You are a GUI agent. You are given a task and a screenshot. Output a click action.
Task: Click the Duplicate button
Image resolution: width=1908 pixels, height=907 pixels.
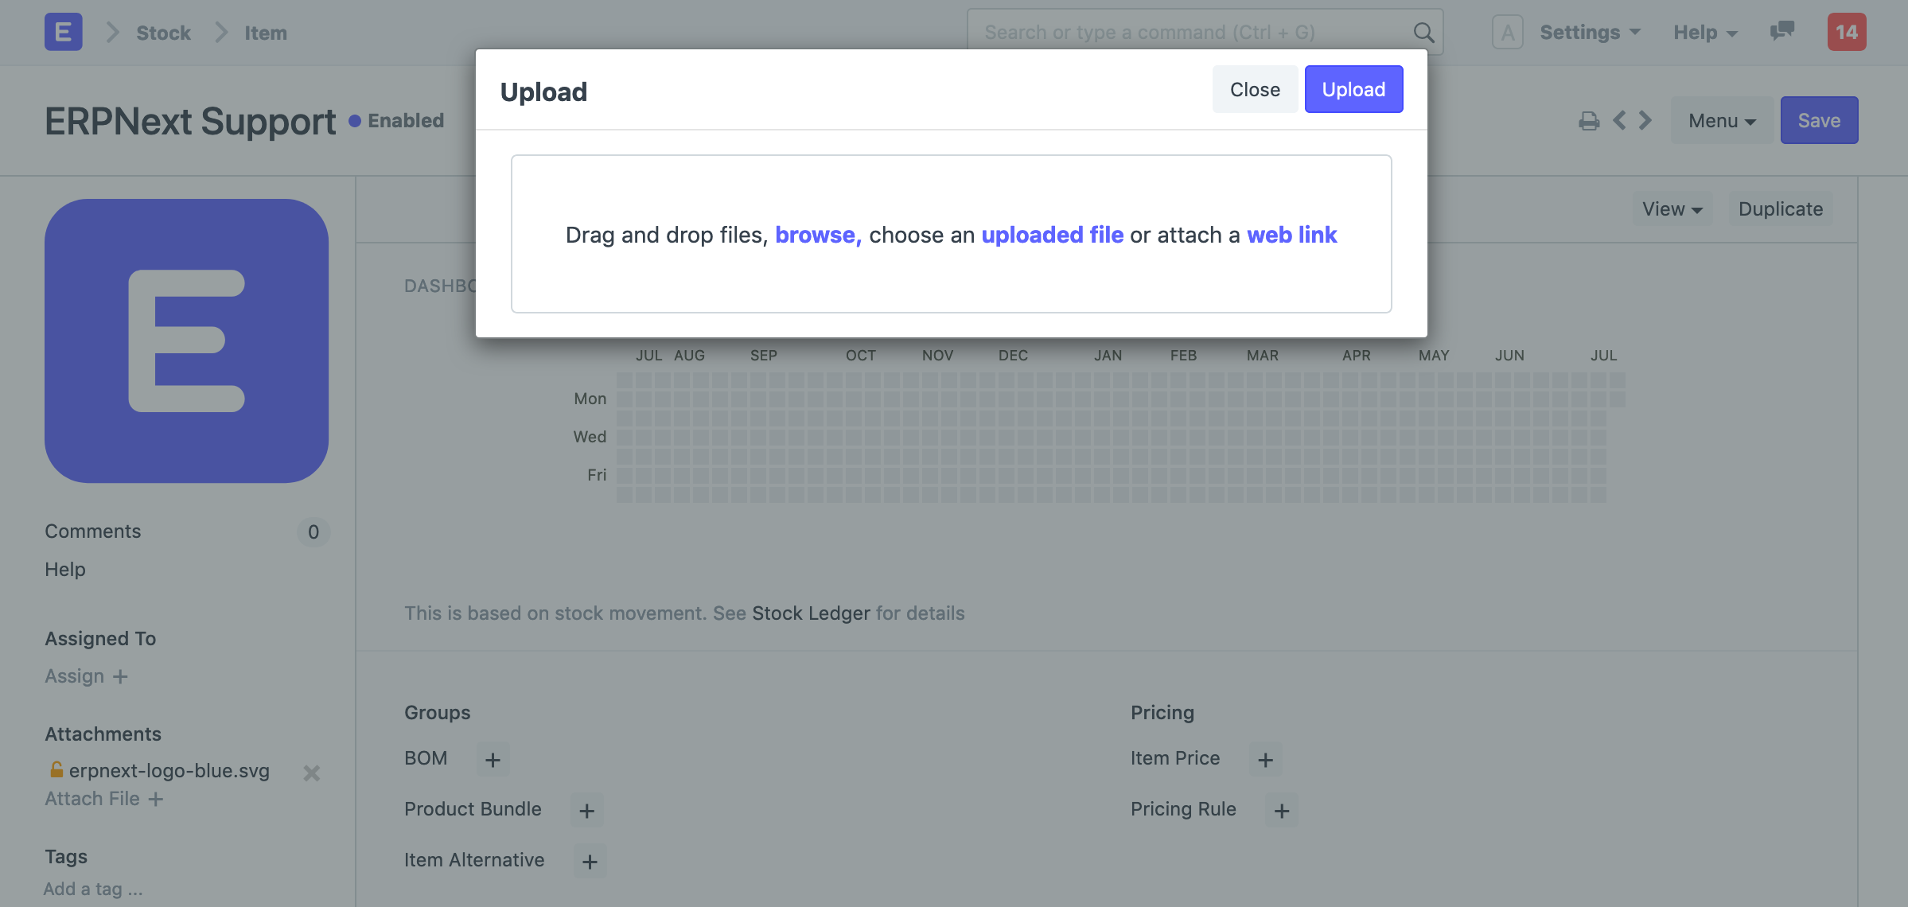(1781, 209)
